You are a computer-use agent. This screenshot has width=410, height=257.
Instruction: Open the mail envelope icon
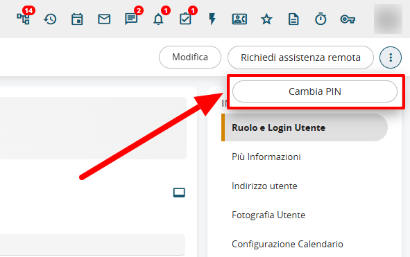click(104, 19)
